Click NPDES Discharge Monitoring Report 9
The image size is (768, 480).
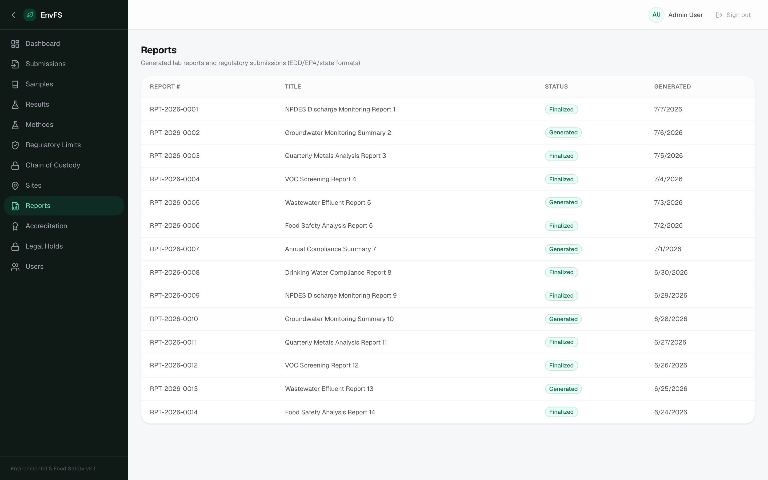341,295
